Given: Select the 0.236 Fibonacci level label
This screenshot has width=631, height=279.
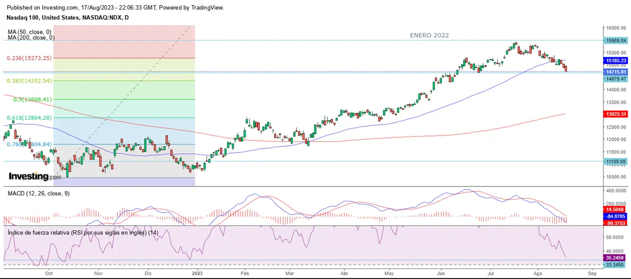Looking at the screenshot, I should 29,58.
